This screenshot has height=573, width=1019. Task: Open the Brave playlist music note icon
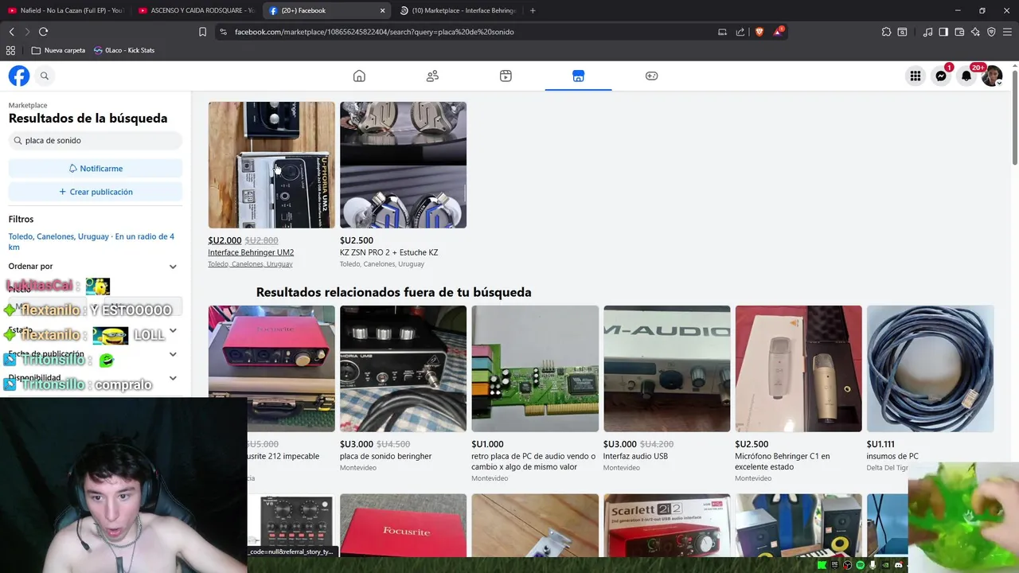coord(927,32)
